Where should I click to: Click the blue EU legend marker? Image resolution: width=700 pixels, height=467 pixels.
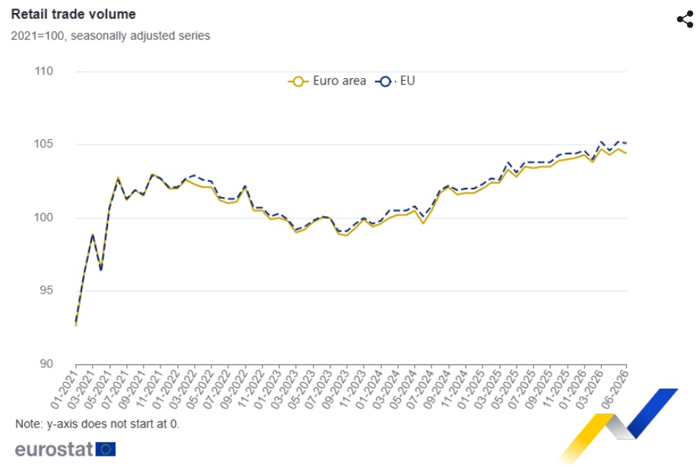click(385, 81)
